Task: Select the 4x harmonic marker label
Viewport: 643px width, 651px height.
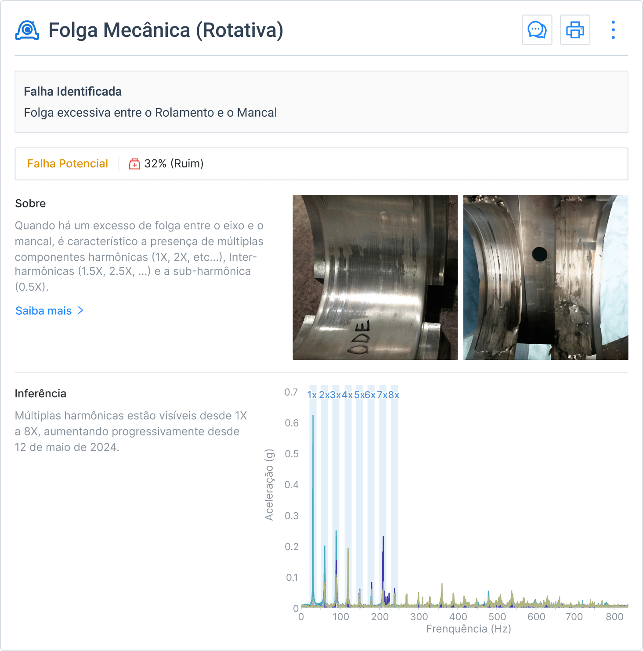Action: pos(347,395)
